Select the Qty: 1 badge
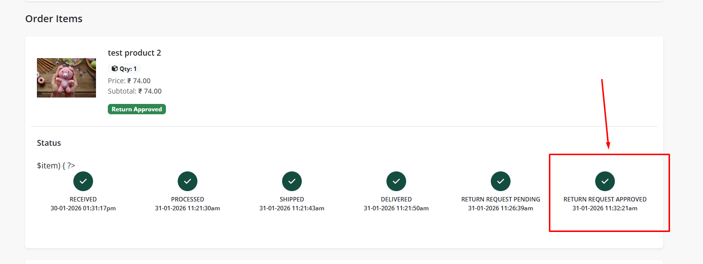Image resolution: width=703 pixels, height=264 pixels. (x=124, y=69)
